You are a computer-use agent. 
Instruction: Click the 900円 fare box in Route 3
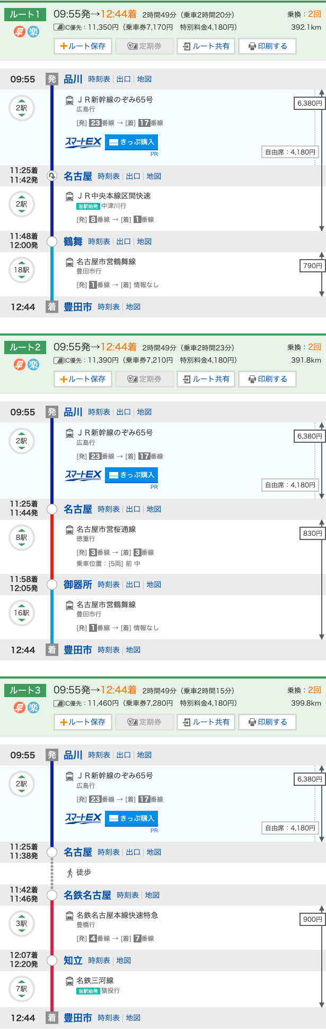tap(312, 920)
